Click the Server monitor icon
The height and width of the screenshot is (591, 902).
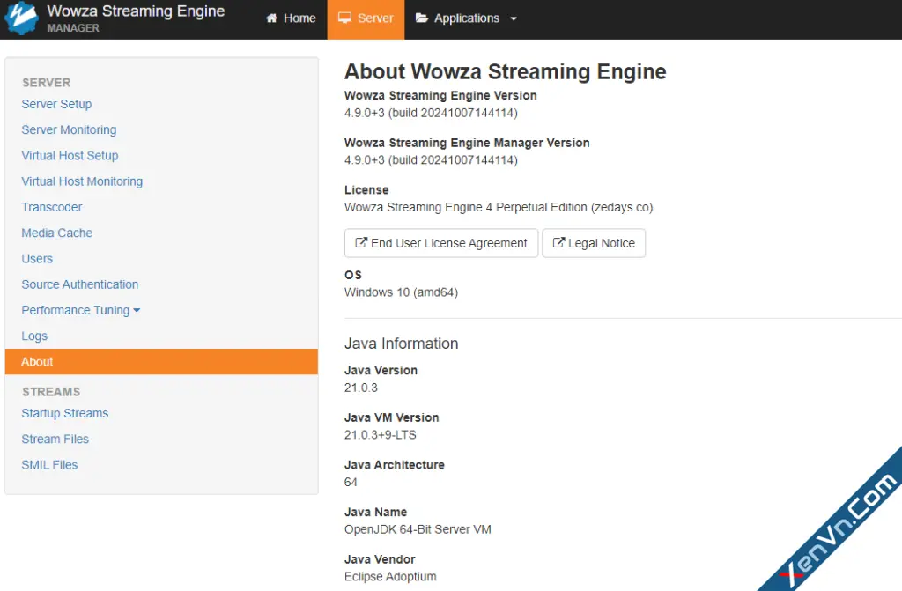coord(344,18)
